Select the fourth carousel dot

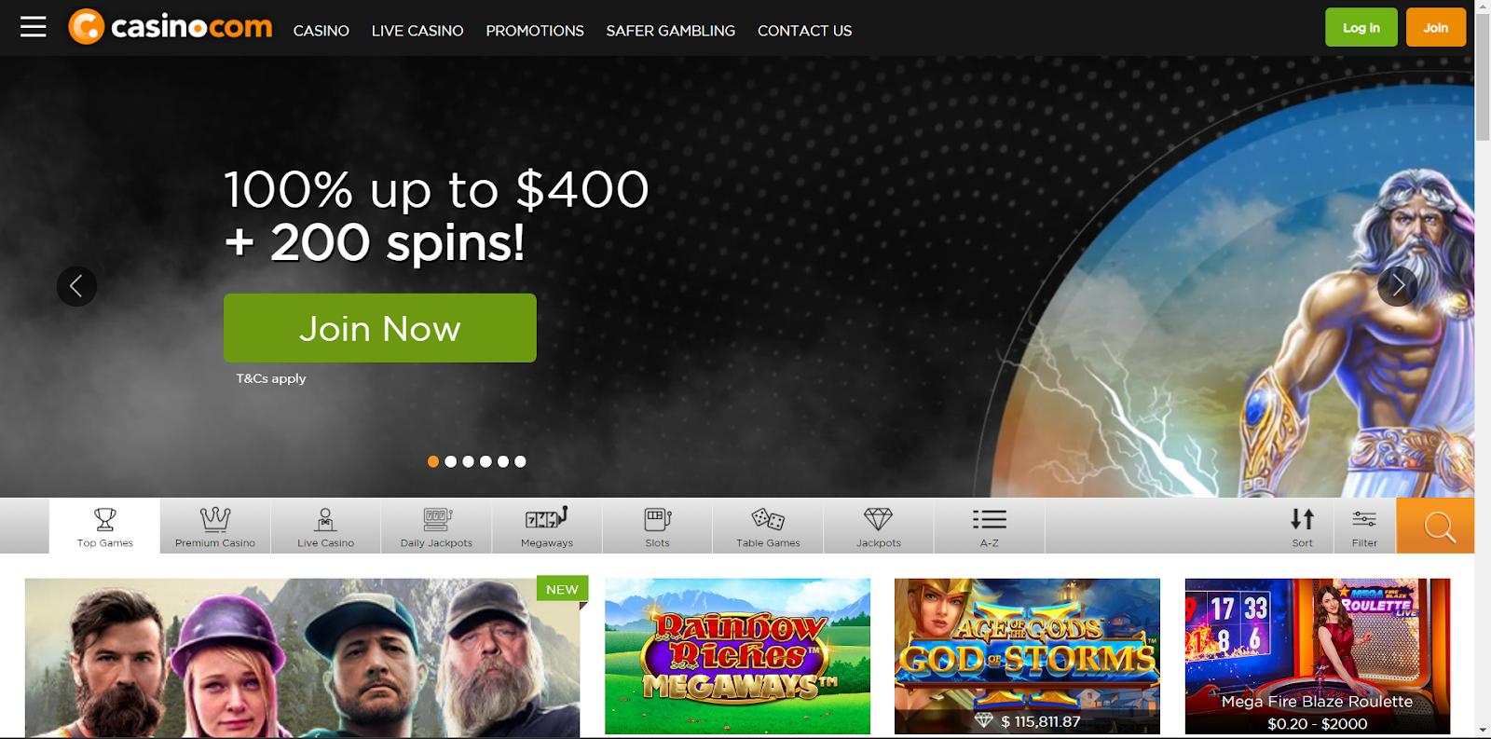pyautogui.click(x=486, y=461)
